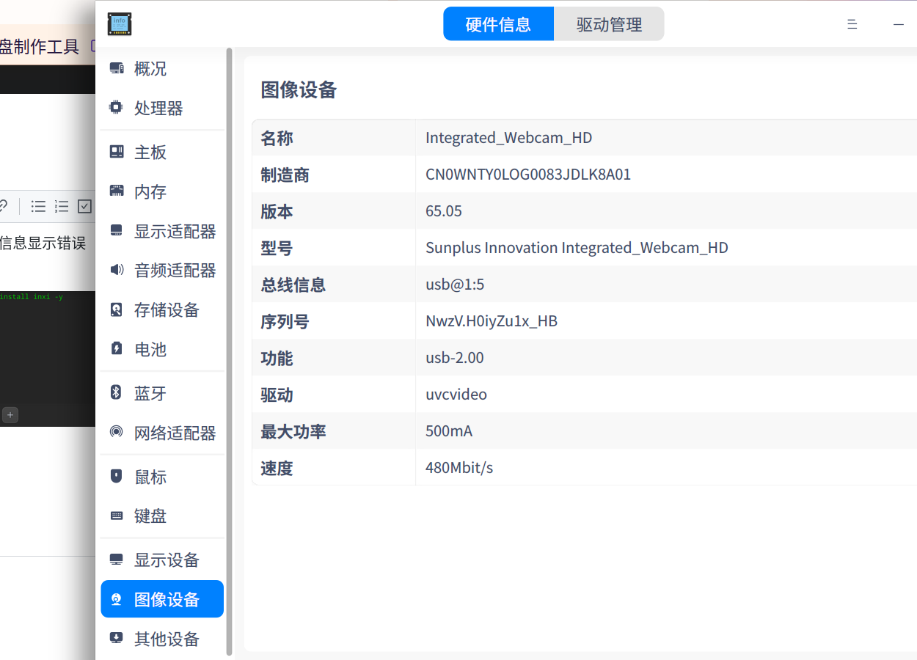Check the 电池 (Battery) details
This screenshot has height=660, width=917.
pos(150,350)
